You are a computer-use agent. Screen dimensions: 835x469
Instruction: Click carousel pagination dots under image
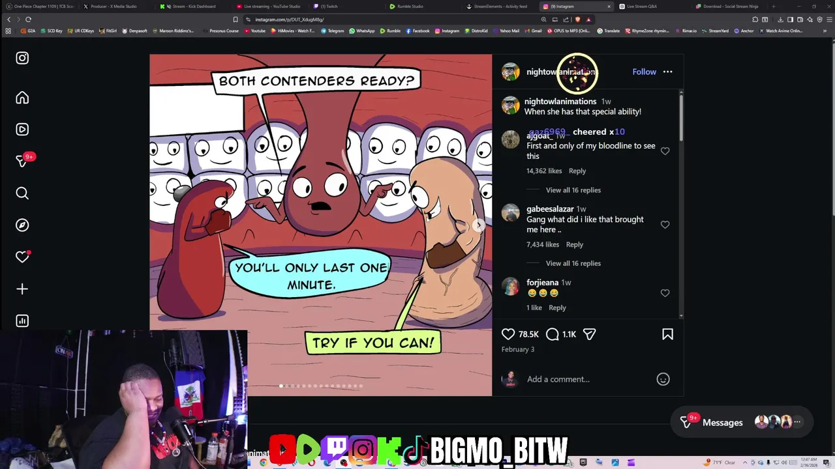(320, 386)
